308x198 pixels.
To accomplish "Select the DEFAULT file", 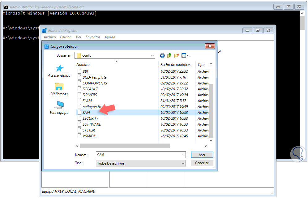I will pos(90,89).
